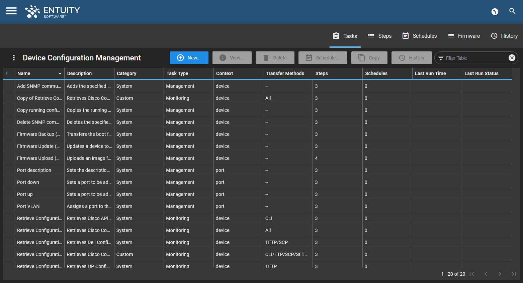Click the CLI/FTP/SCP/SFT... transfer methods cell
The width and height of the screenshot is (523, 283).
pyautogui.click(x=288, y=254)
